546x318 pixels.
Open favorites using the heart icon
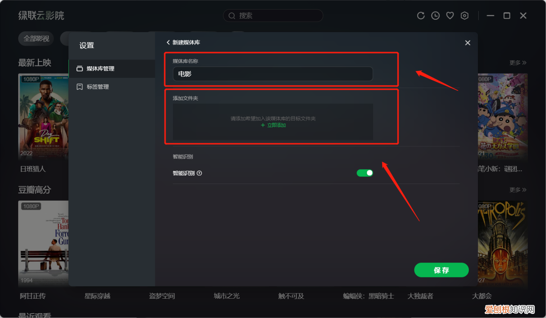click(450, 15)
